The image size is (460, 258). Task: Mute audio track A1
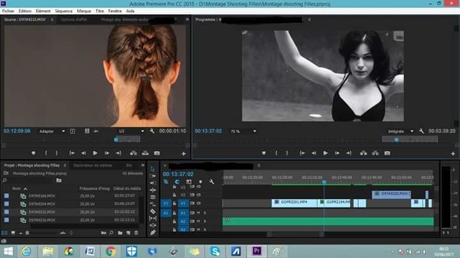pos(199,212)
